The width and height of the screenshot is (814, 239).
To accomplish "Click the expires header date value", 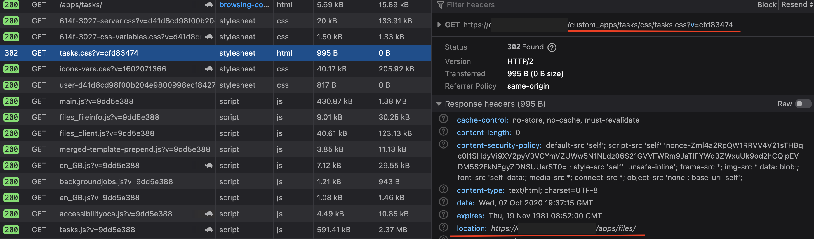I will [545, 216].
